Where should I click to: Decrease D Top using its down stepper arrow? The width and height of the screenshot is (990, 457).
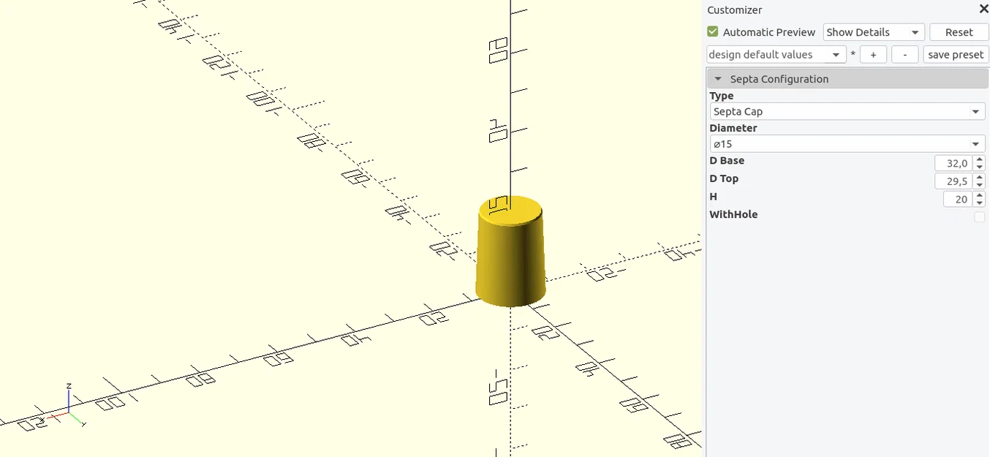[x=980, y=184]
